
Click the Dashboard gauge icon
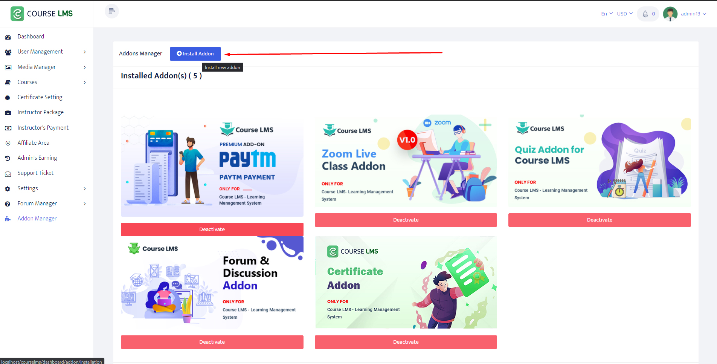pos(8,37)
